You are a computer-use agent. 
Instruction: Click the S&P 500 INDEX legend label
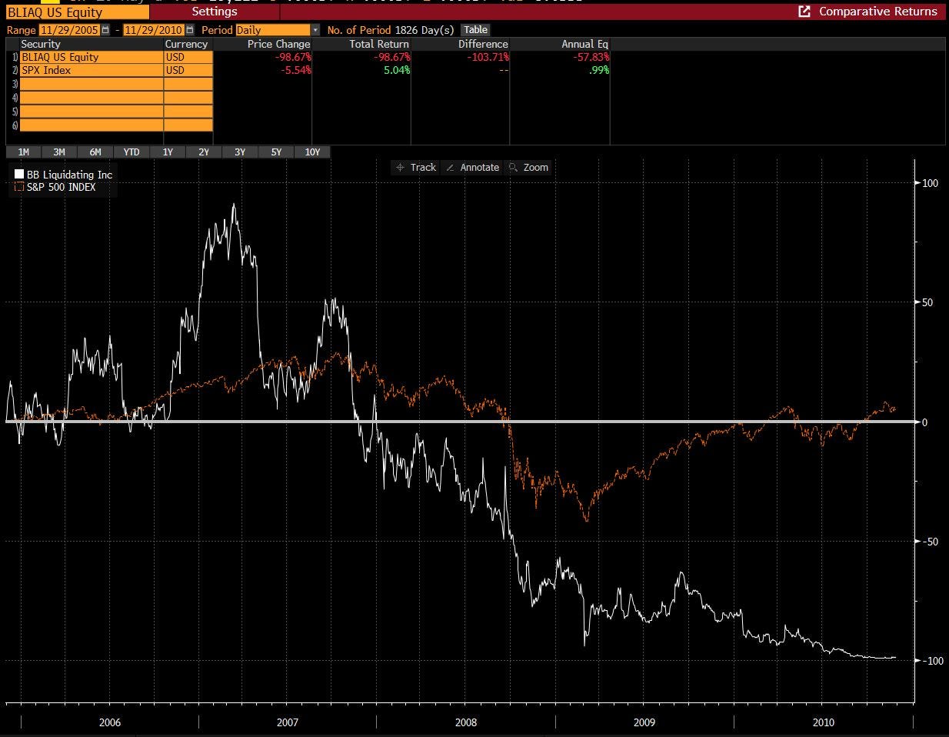point(62,187)
